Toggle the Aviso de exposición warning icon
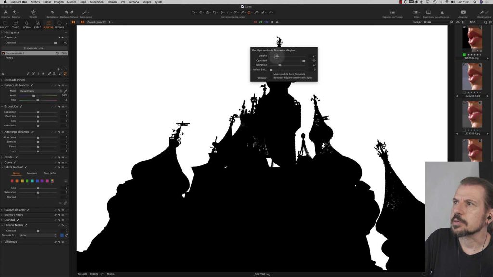 [442, 12]
